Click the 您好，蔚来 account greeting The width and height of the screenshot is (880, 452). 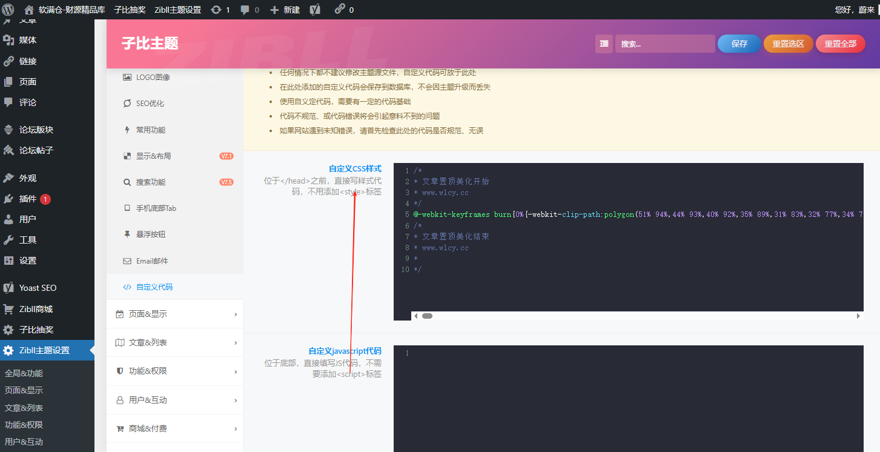click(855, 10)
